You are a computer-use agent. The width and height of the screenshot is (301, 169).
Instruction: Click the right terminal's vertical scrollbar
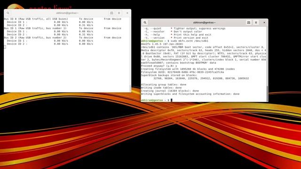click(x=267, y=93)
